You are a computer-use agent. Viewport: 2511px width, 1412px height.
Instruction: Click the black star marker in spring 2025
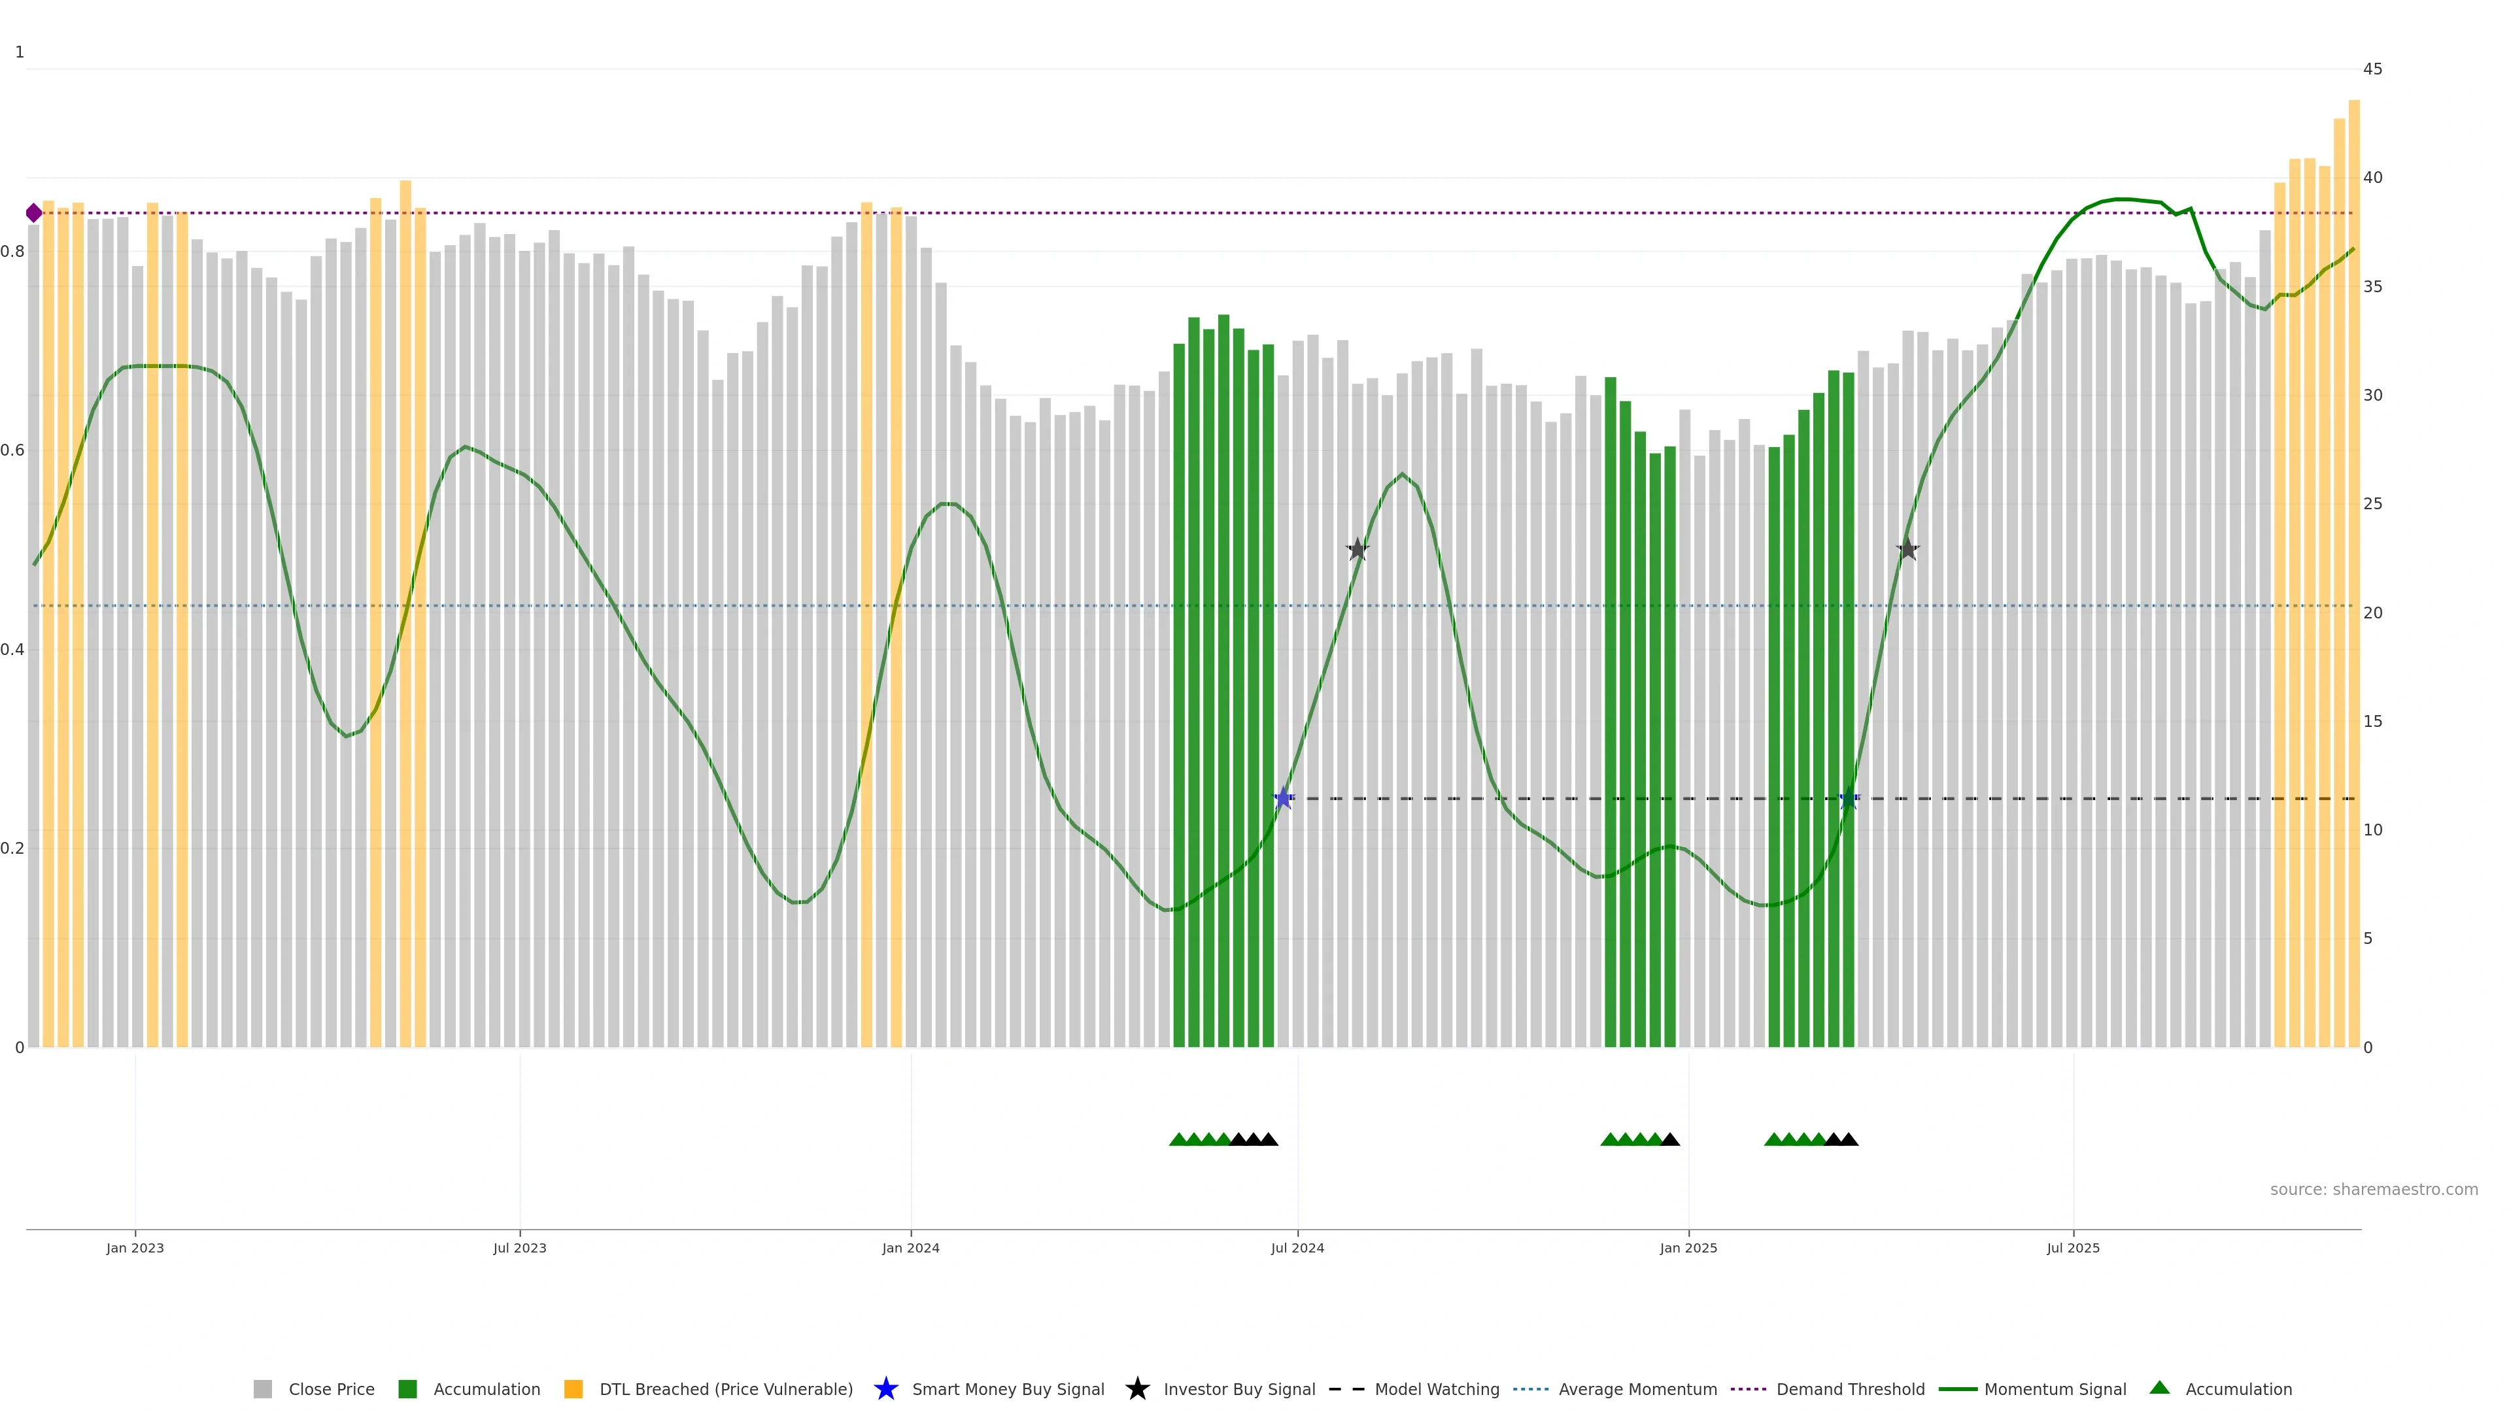coord(1907,550)
